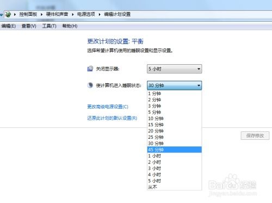Click the monitor icon beside 关闭显示器
The width and height of the screenshot is (272, 203).
pyautogui.click(x=90, y=69)
